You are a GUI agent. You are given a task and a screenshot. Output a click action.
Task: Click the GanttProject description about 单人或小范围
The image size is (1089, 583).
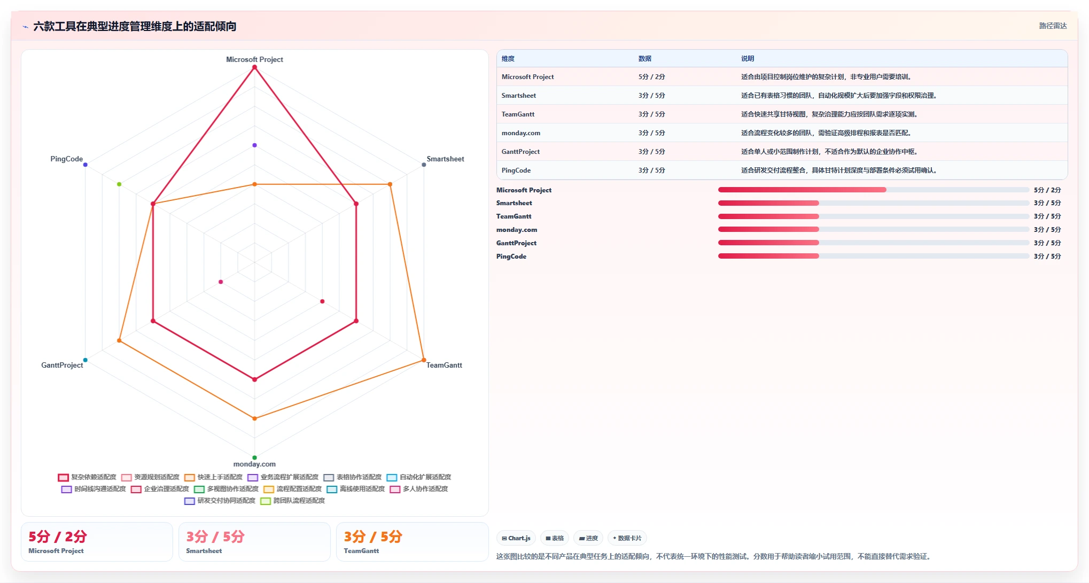(829, 152)
